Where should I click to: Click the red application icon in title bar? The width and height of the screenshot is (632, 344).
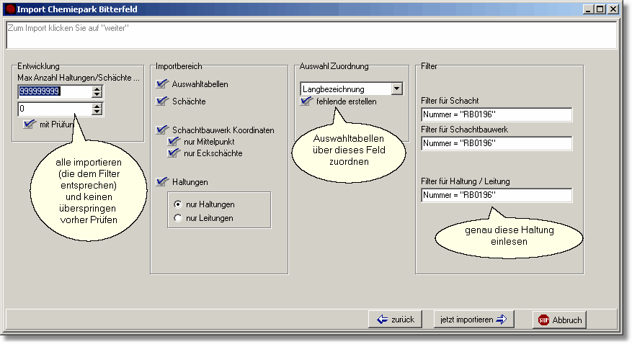[x=9, y=9]
